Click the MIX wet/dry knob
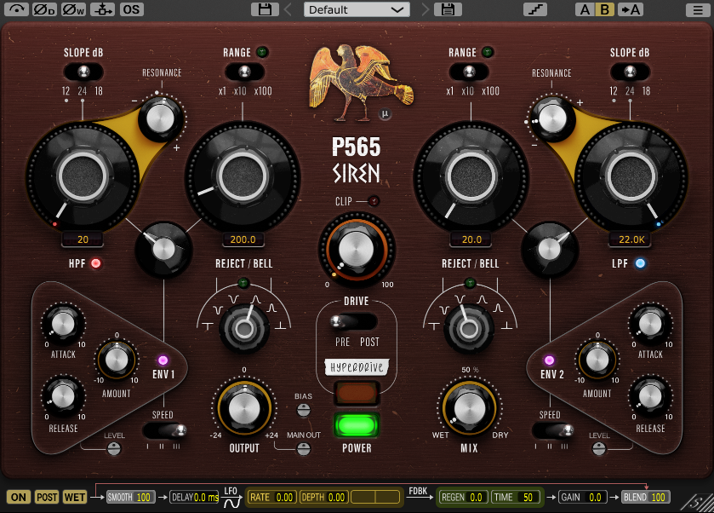Image resolution: width=714 pixels, height=513 pixels. click(x=469, y=407)
